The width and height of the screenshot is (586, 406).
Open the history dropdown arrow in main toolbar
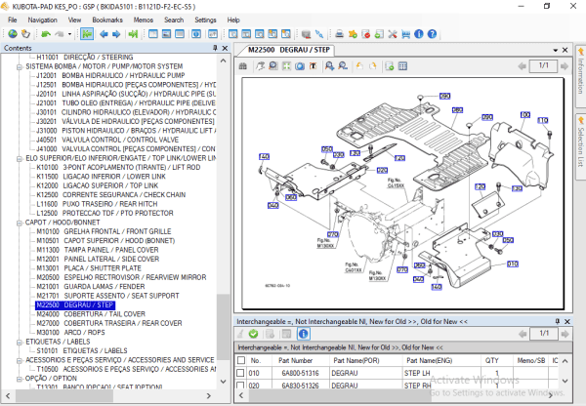point(69,34)
